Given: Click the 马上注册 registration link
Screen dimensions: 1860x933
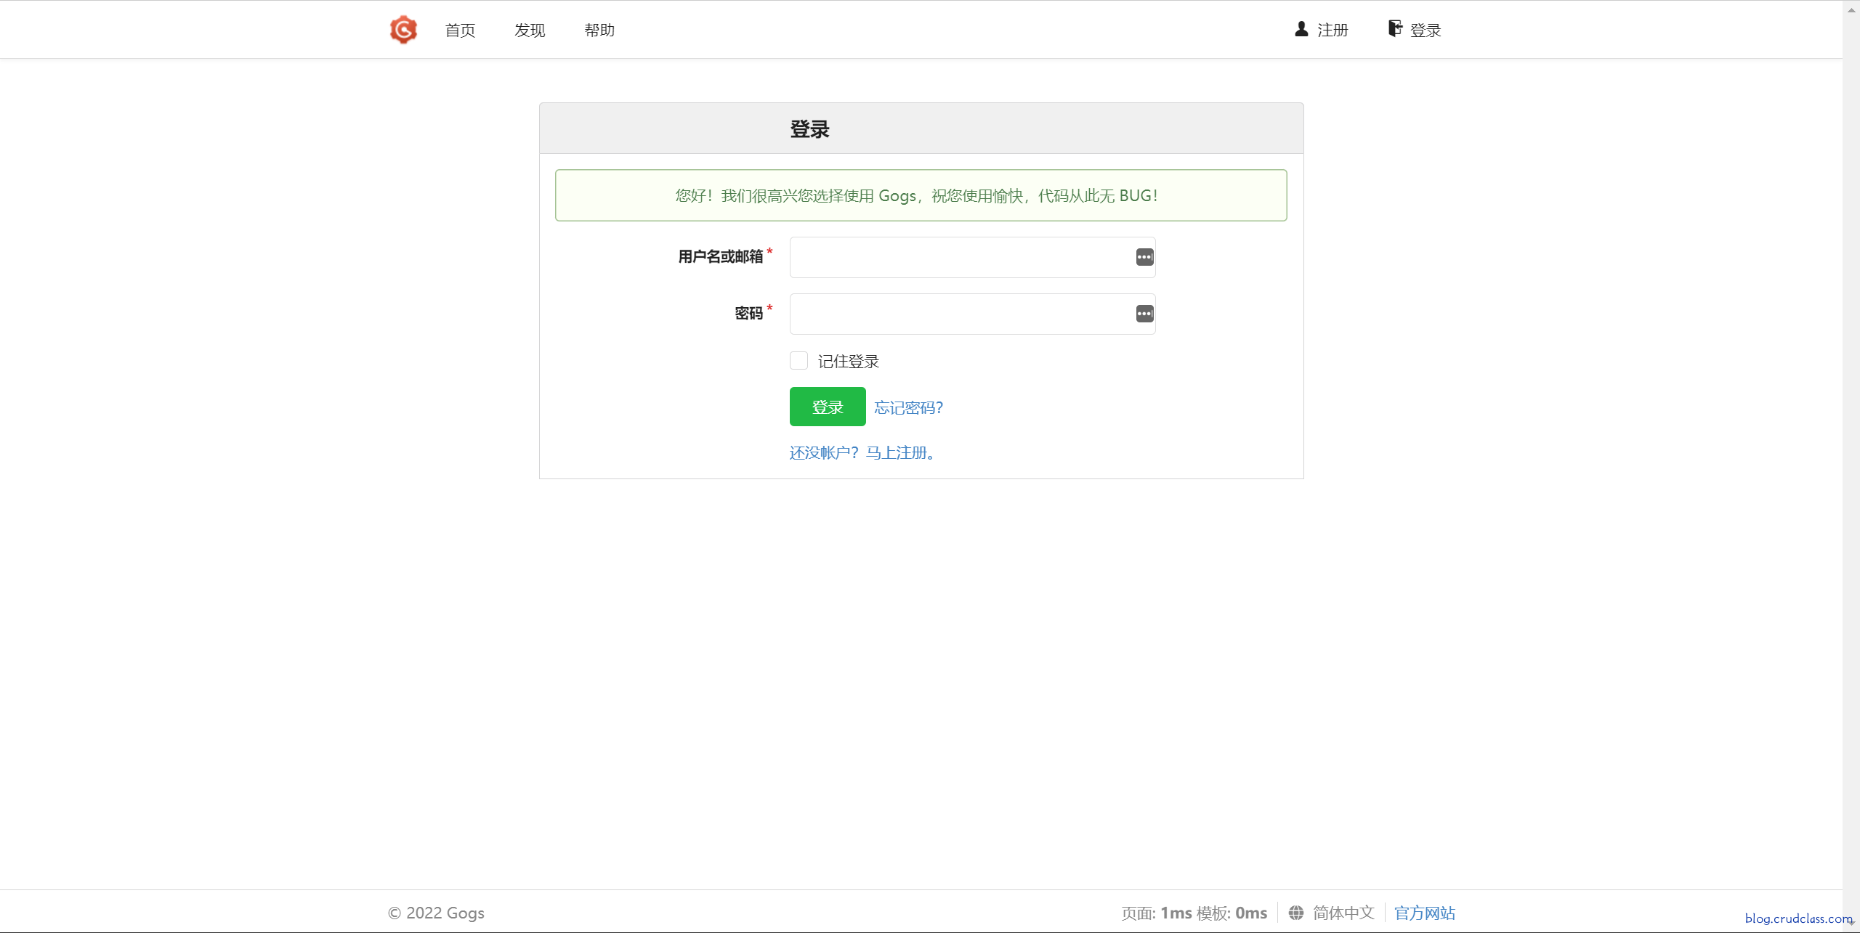Looking at the screenshot, I should point(900,452).
